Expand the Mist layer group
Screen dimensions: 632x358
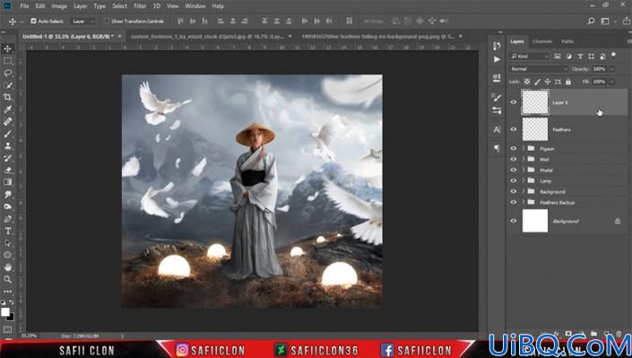(x=524, y=160)
